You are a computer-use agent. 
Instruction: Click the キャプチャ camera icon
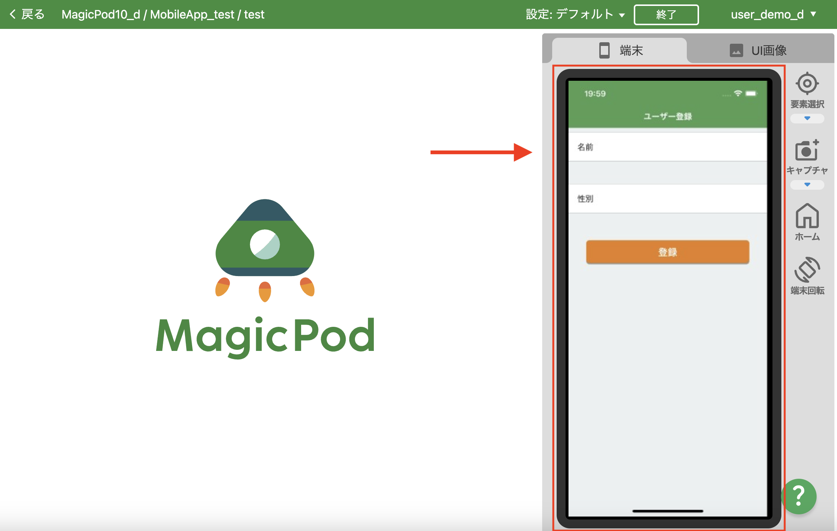point(807,150)
